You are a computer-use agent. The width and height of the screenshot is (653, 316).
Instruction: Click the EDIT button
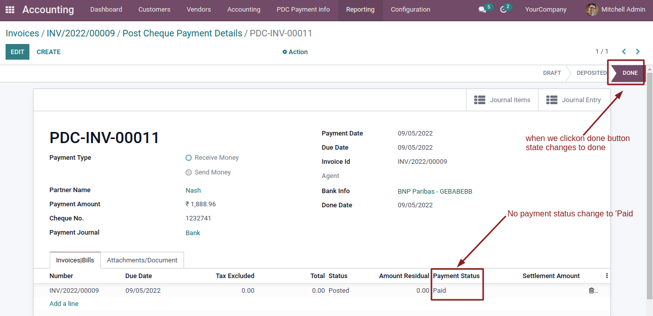(17, 52)
